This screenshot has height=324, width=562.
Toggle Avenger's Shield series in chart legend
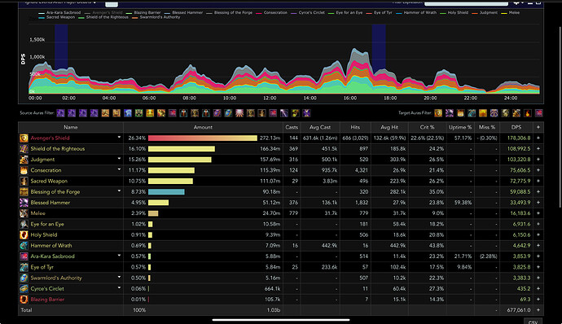[x=103, y=12]
